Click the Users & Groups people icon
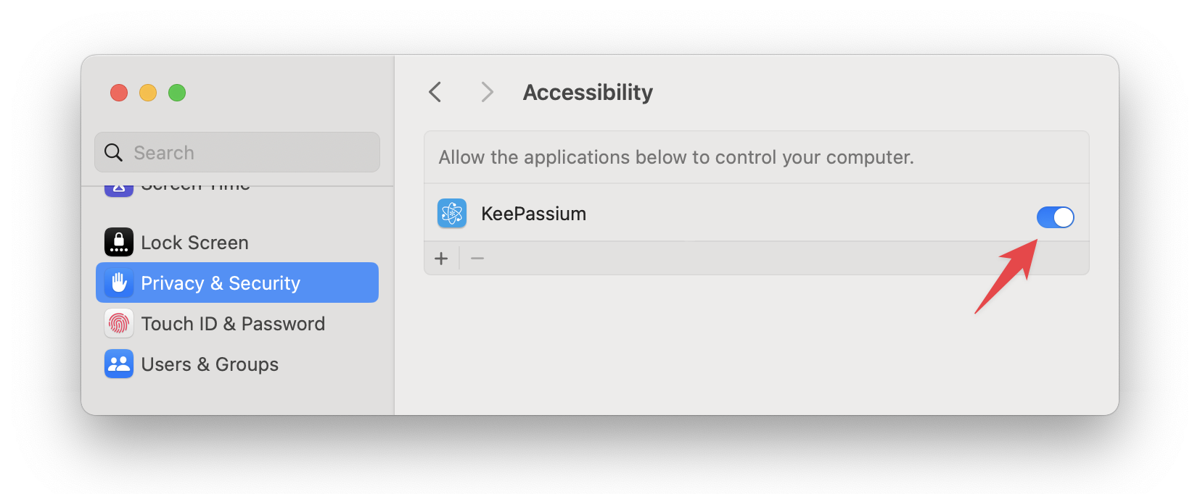Image resolution: width=1200 pixels, height=494 pixels. pos(118,364)
